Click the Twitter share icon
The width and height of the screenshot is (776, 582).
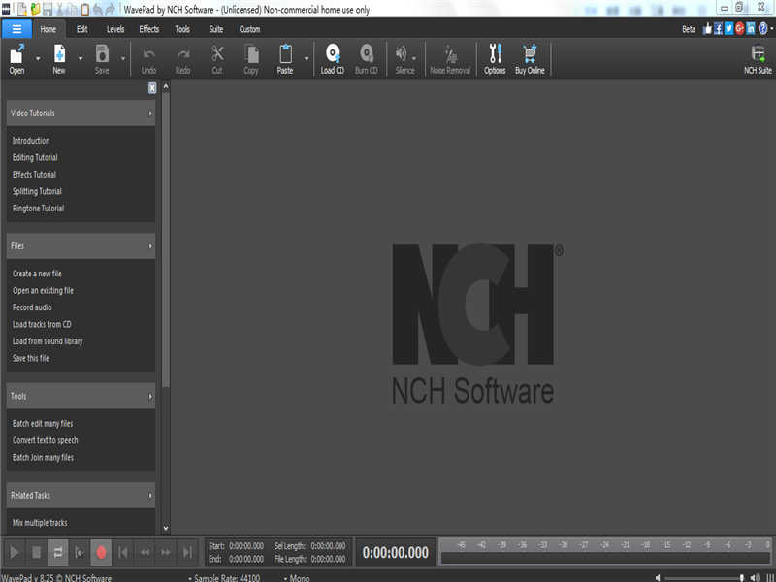729,29
